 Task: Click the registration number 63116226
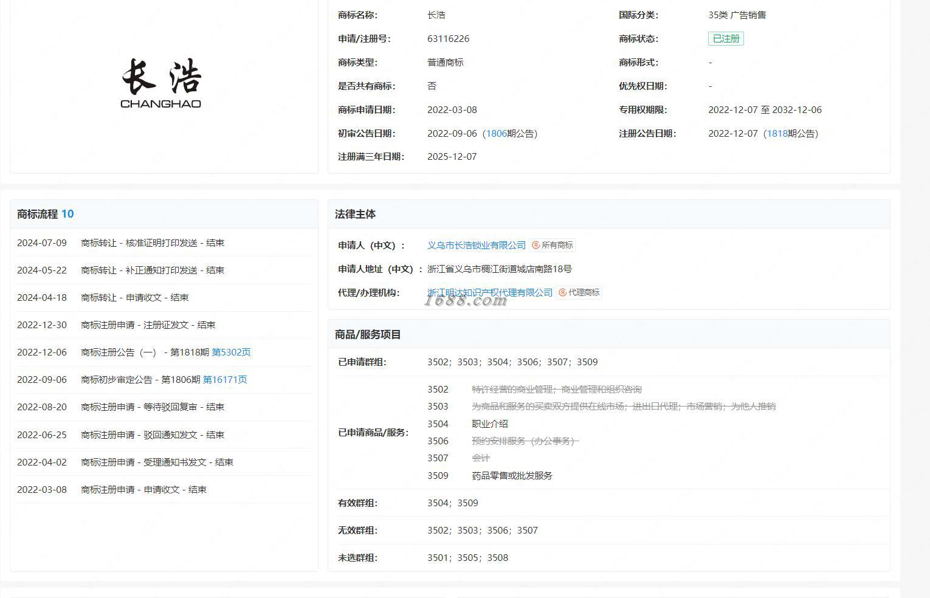coord(449,38)
